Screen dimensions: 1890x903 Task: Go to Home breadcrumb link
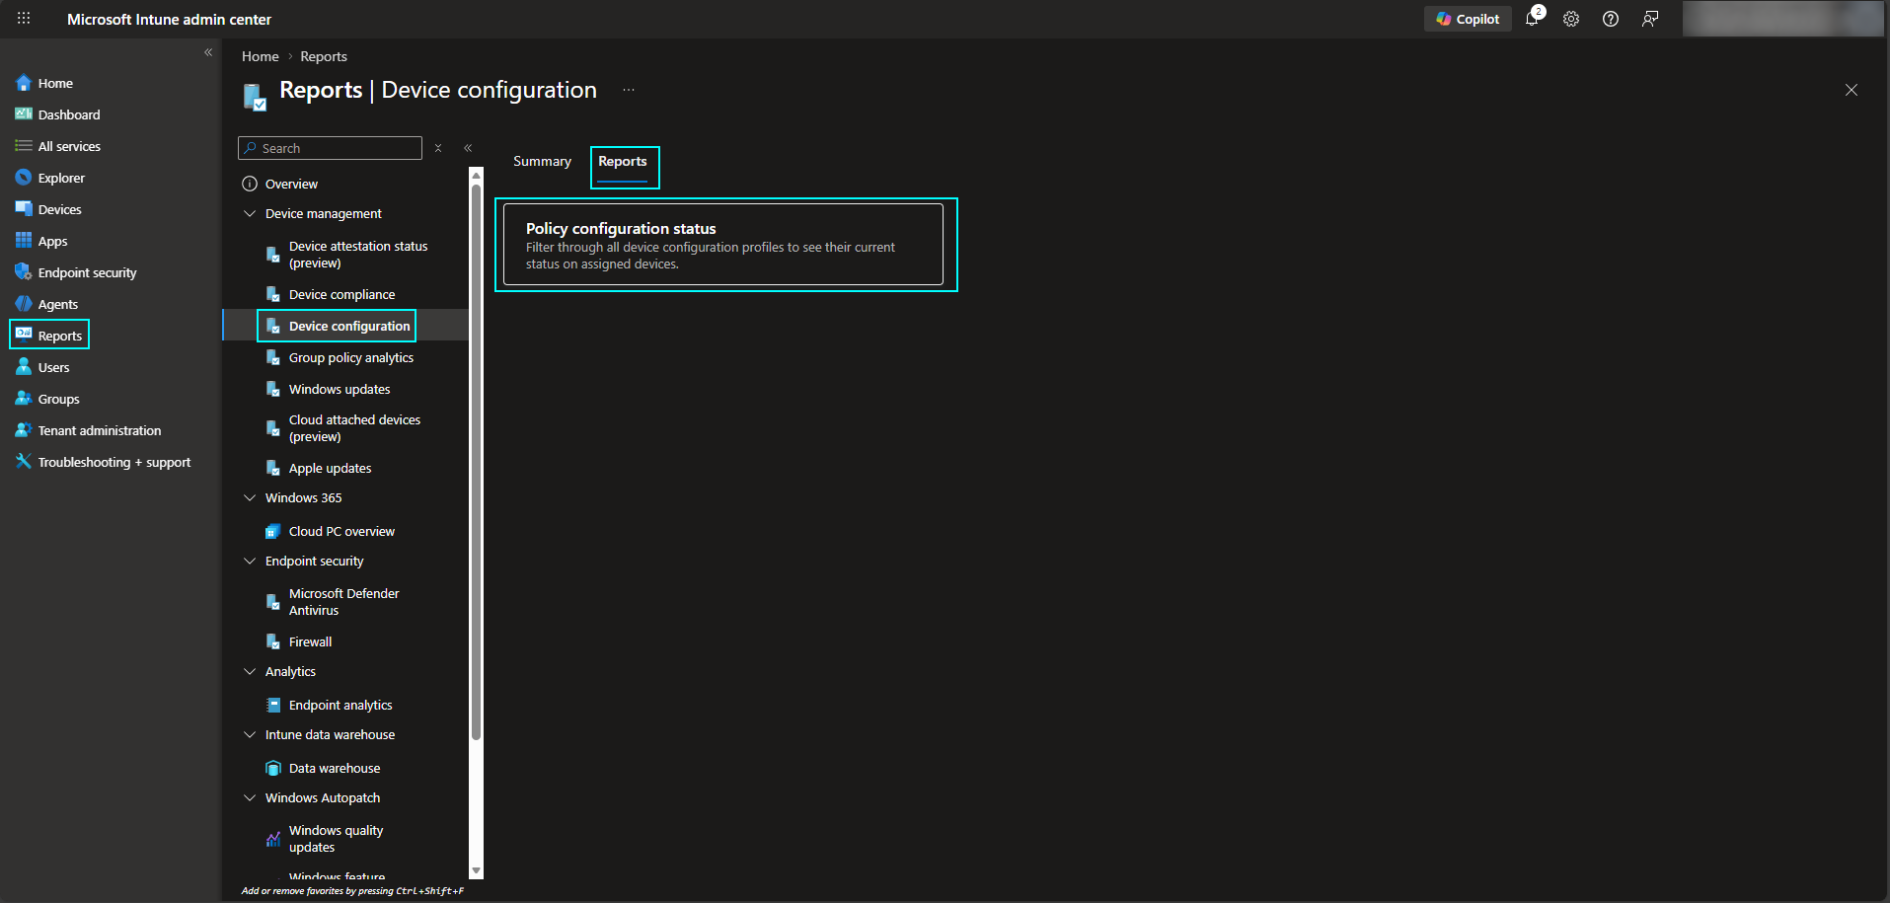[x=261, y=56]
